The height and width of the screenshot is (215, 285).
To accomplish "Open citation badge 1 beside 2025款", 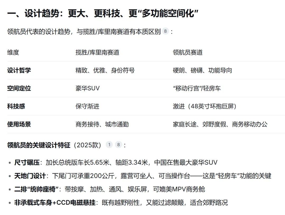I will click(x=109, y=144).
